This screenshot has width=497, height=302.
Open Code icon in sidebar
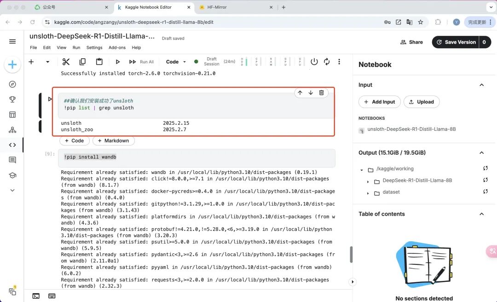[12, 145]
